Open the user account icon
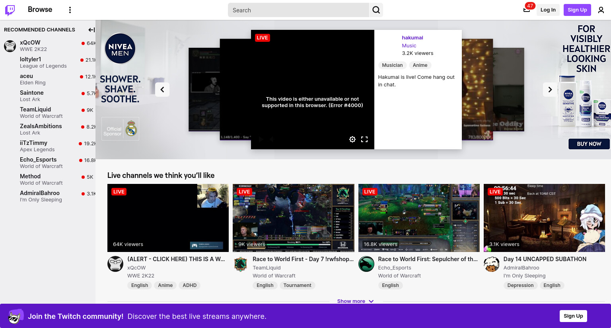This screenshot has width=611, height=328. [x=601, y=10]
